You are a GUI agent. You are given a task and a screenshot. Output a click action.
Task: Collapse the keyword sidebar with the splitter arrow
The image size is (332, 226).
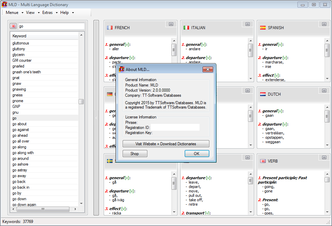pos(96,118)
